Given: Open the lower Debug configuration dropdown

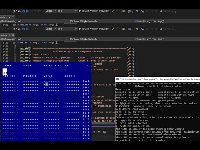Looking at the screenshot, I should (51, 29).
